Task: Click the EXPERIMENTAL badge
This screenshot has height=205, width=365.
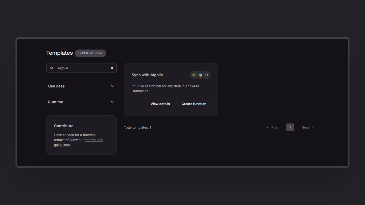Action: [90, 53]
